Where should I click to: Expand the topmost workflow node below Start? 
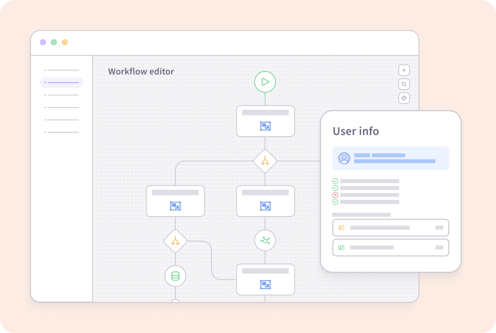tap(265, 121)
